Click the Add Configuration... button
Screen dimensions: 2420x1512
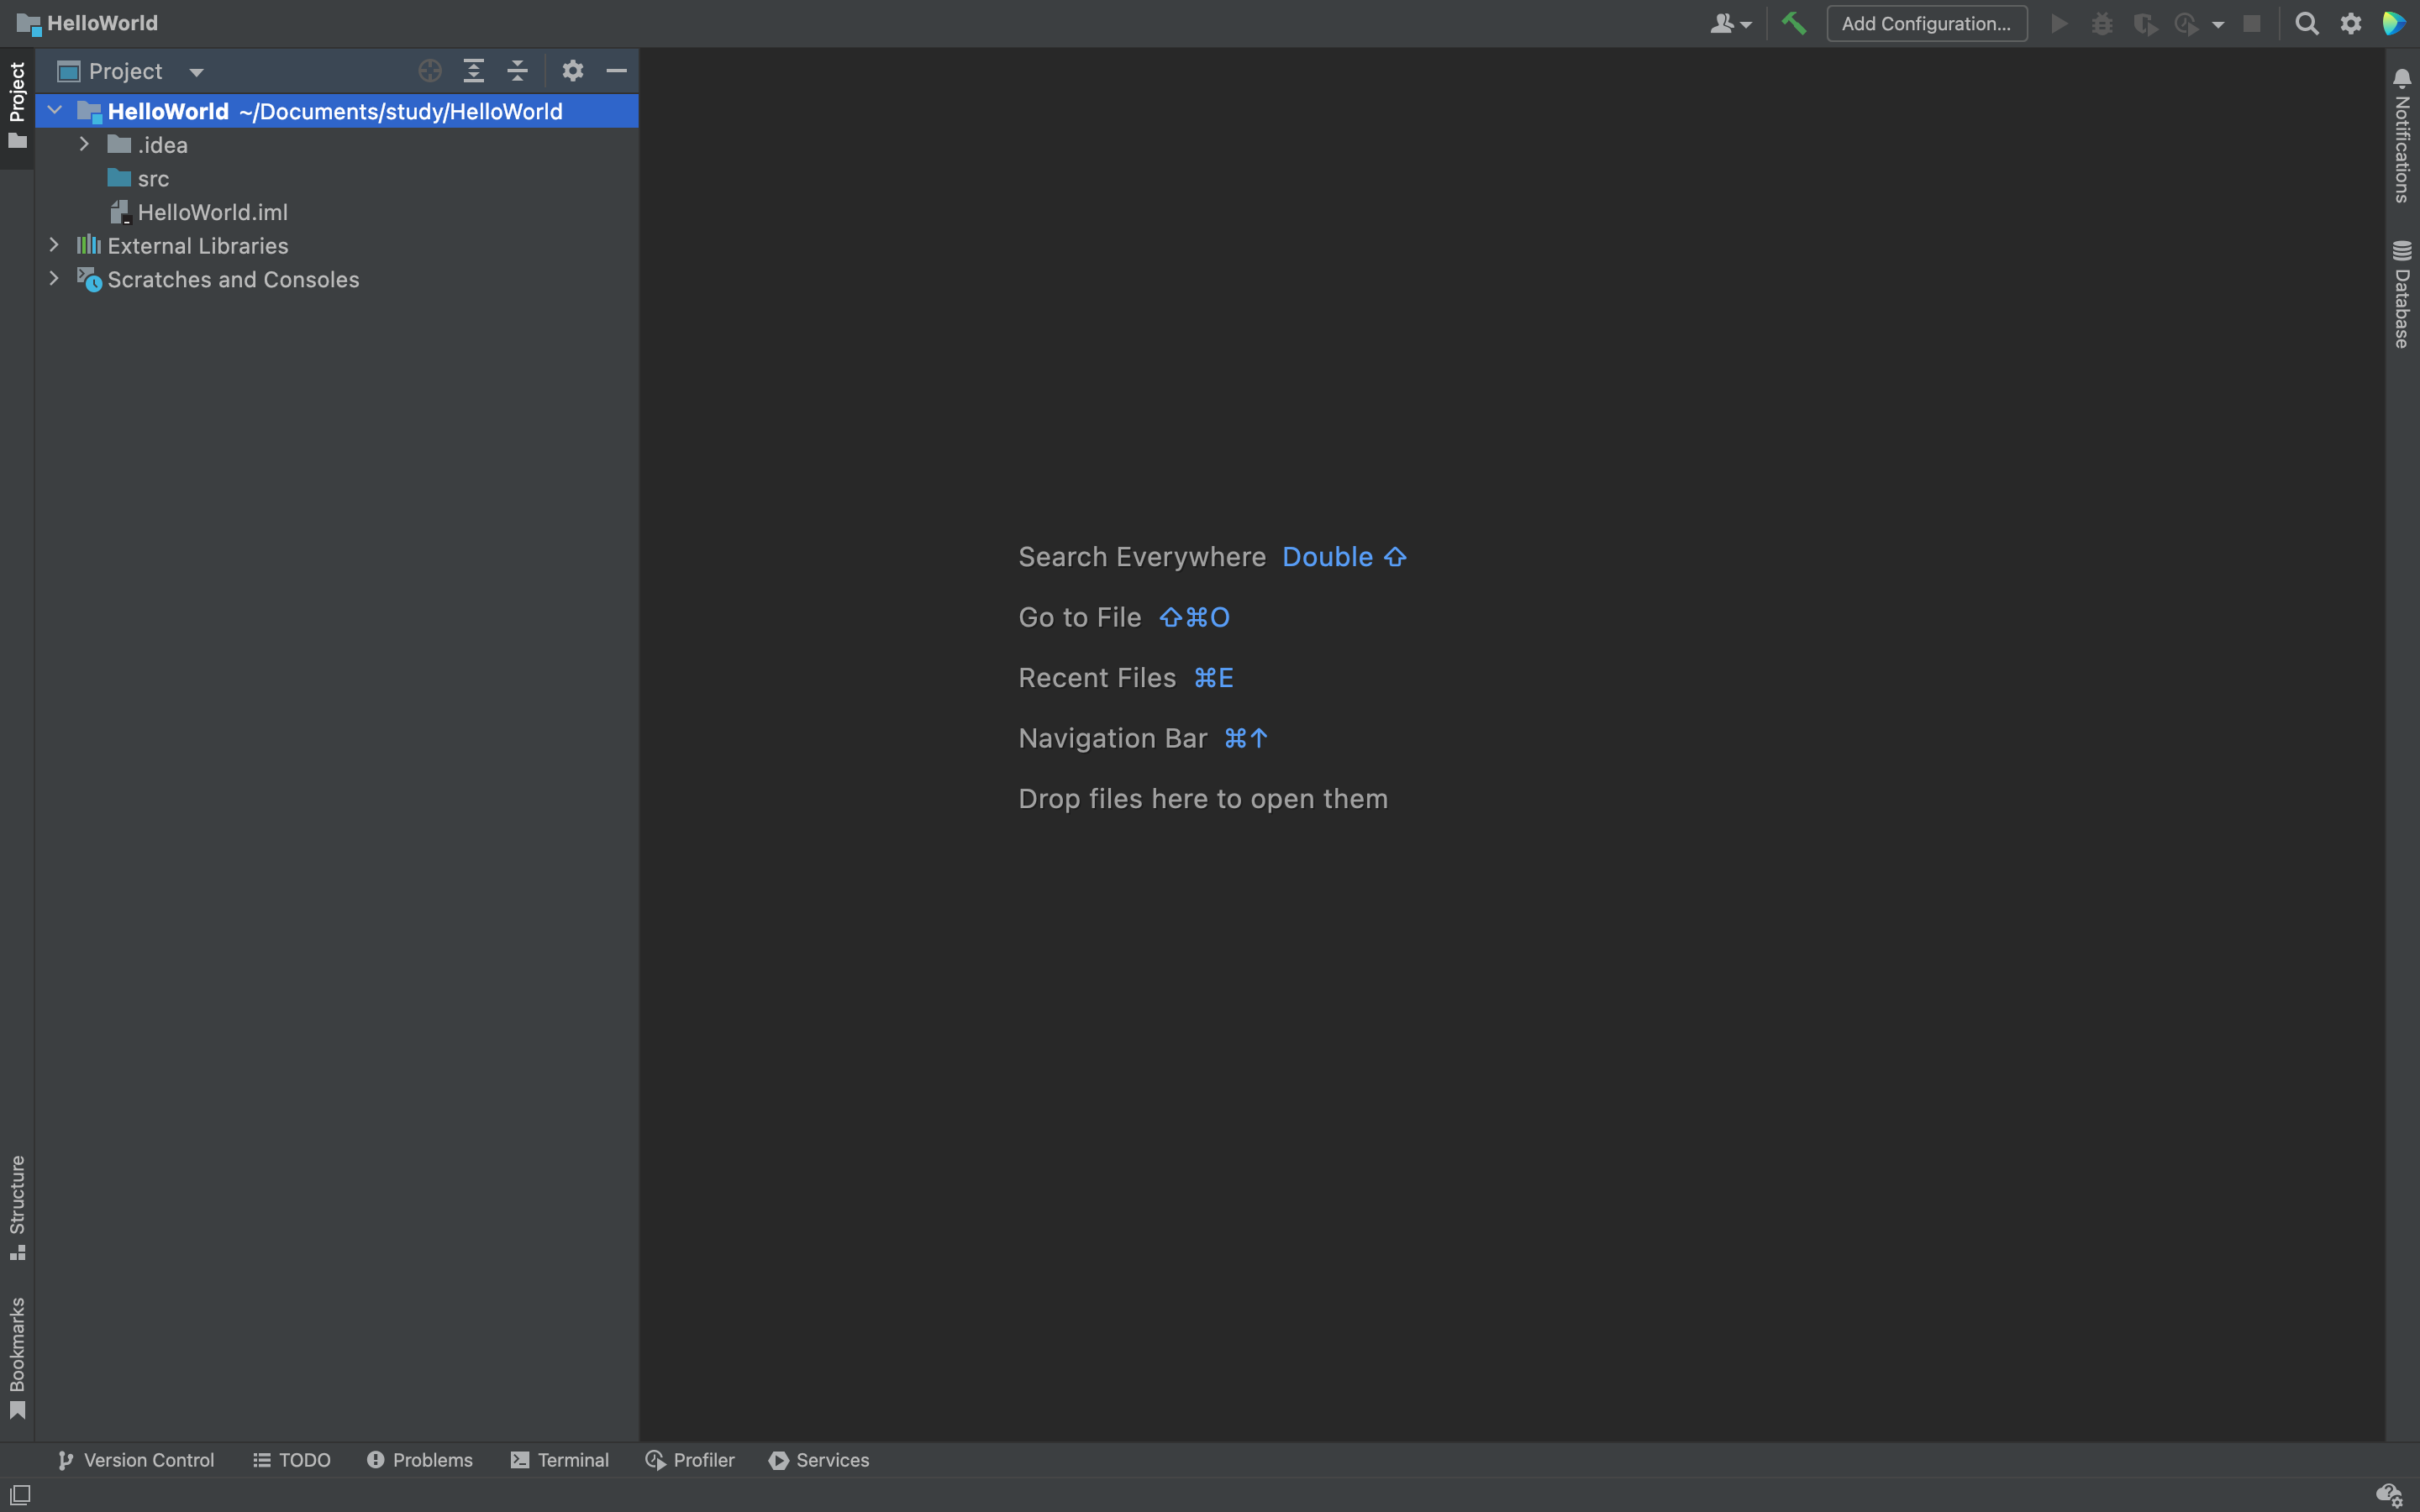[1926, 23]
